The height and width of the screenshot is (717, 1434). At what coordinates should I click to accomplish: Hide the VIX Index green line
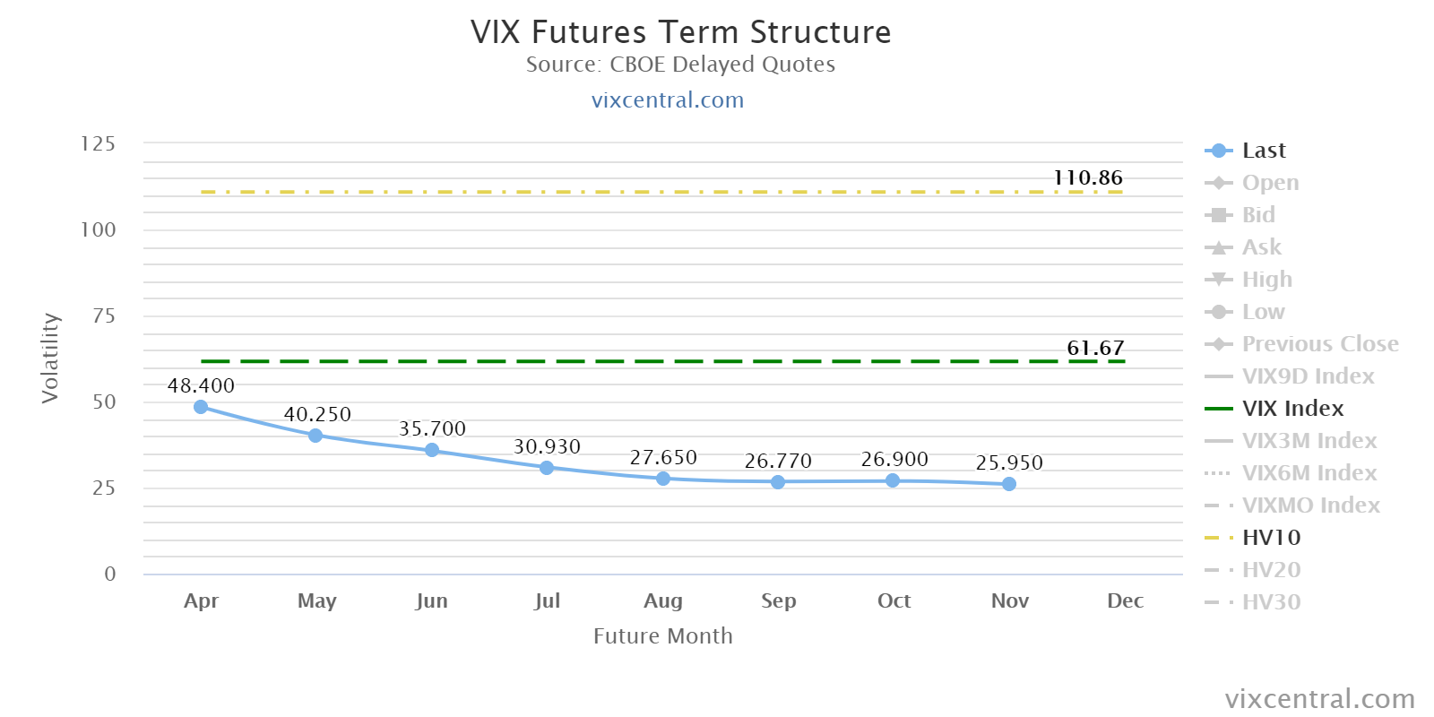1274,409
